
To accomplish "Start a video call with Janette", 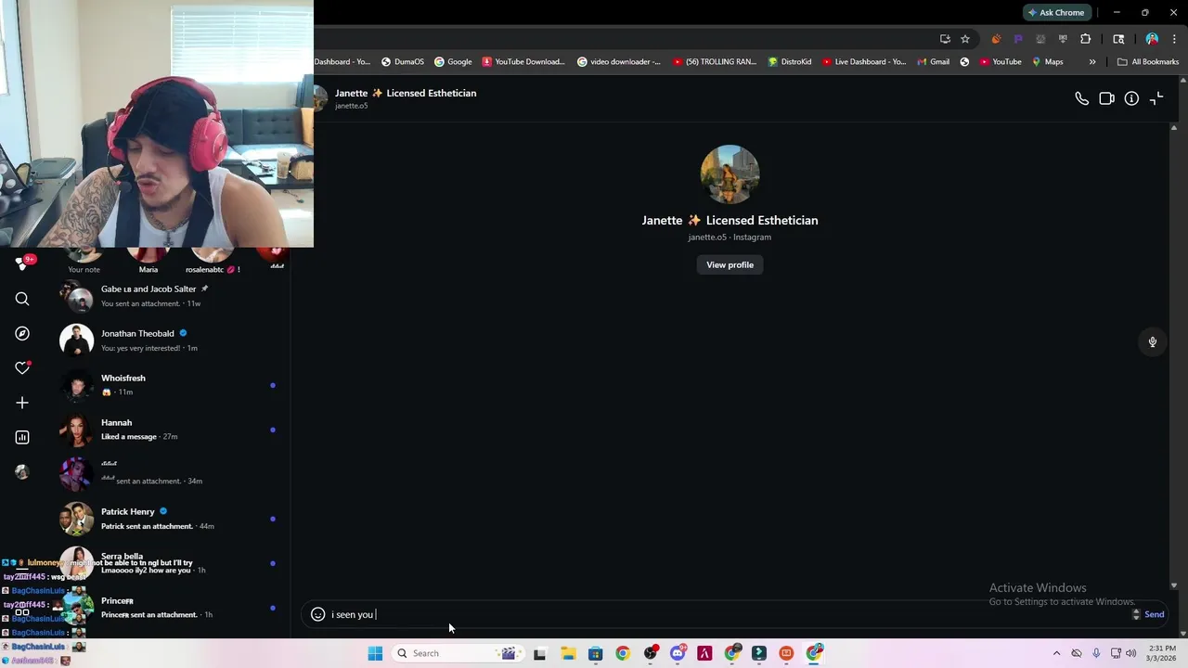I will [x=1106, y=98].
